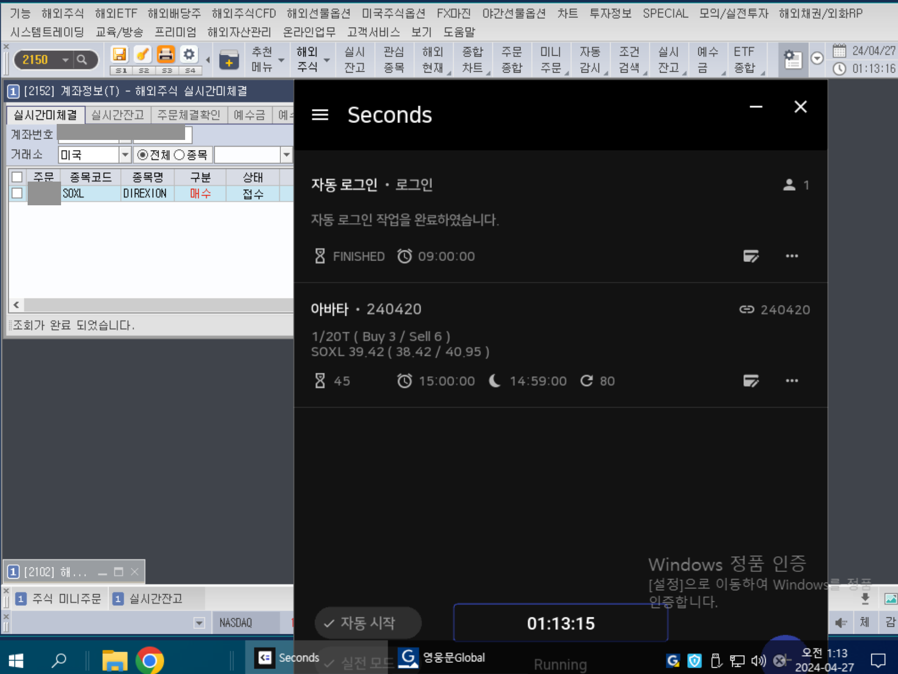Click the folder-plus add screen icon
The width and height of the screenshot is (898, 674).
229,60
